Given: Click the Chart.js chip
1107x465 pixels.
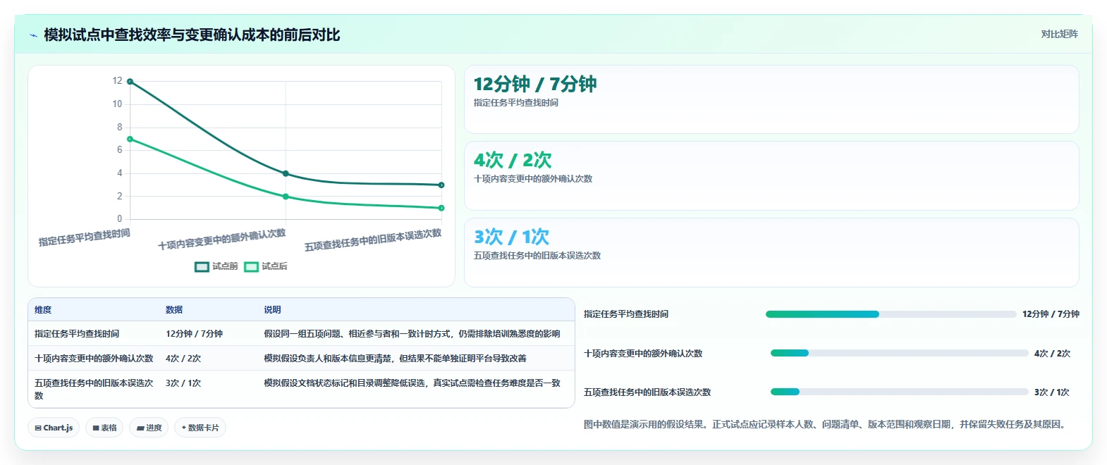Looking at the screenshot, I should coord(54,428).
